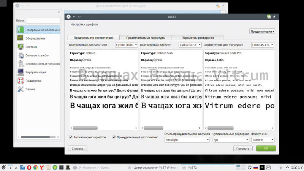Click the Прервать button
Viewport: 304px width, 171px height.
coord(243,149)
